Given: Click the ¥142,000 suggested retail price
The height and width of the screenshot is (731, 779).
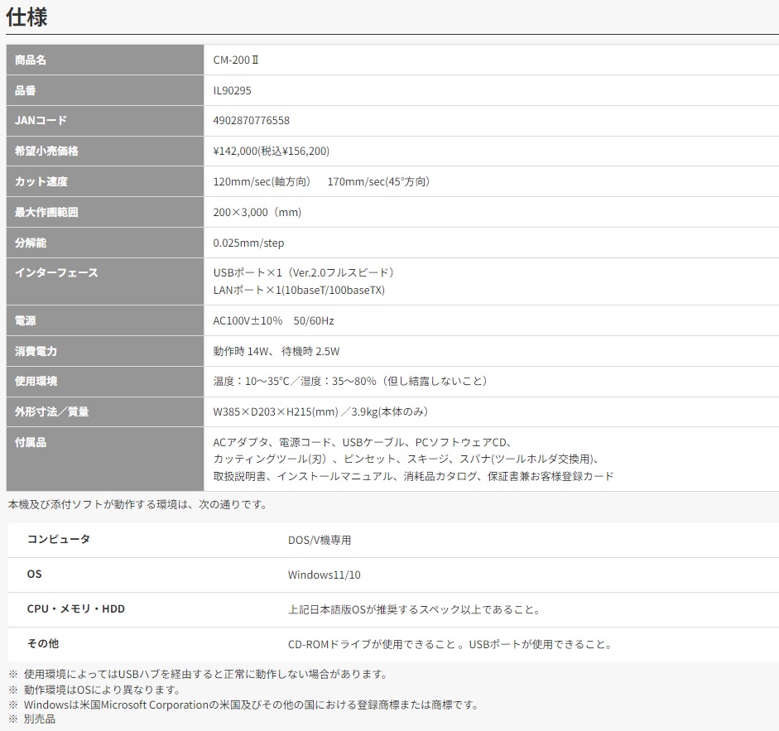Looking at the screenshot, I should click(x=272, y=151).
